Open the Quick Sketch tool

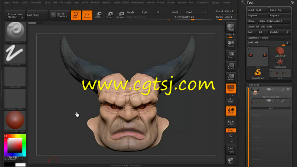59,15
